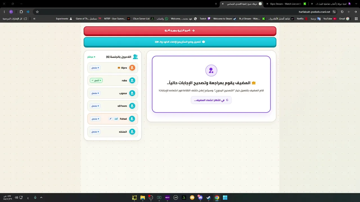The width and height of the screenshot is (360, 202).
Task: Open the NEXT app in taskbar
Action: (167, 198)
